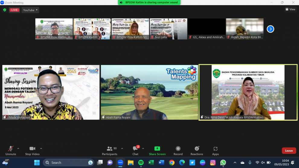Click the red LIVE indicator button
This screenshot has width=299, height=168.
[14, 10]
